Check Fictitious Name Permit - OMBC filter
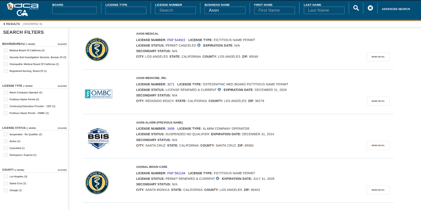421x210 pixels. click(6, 113)
